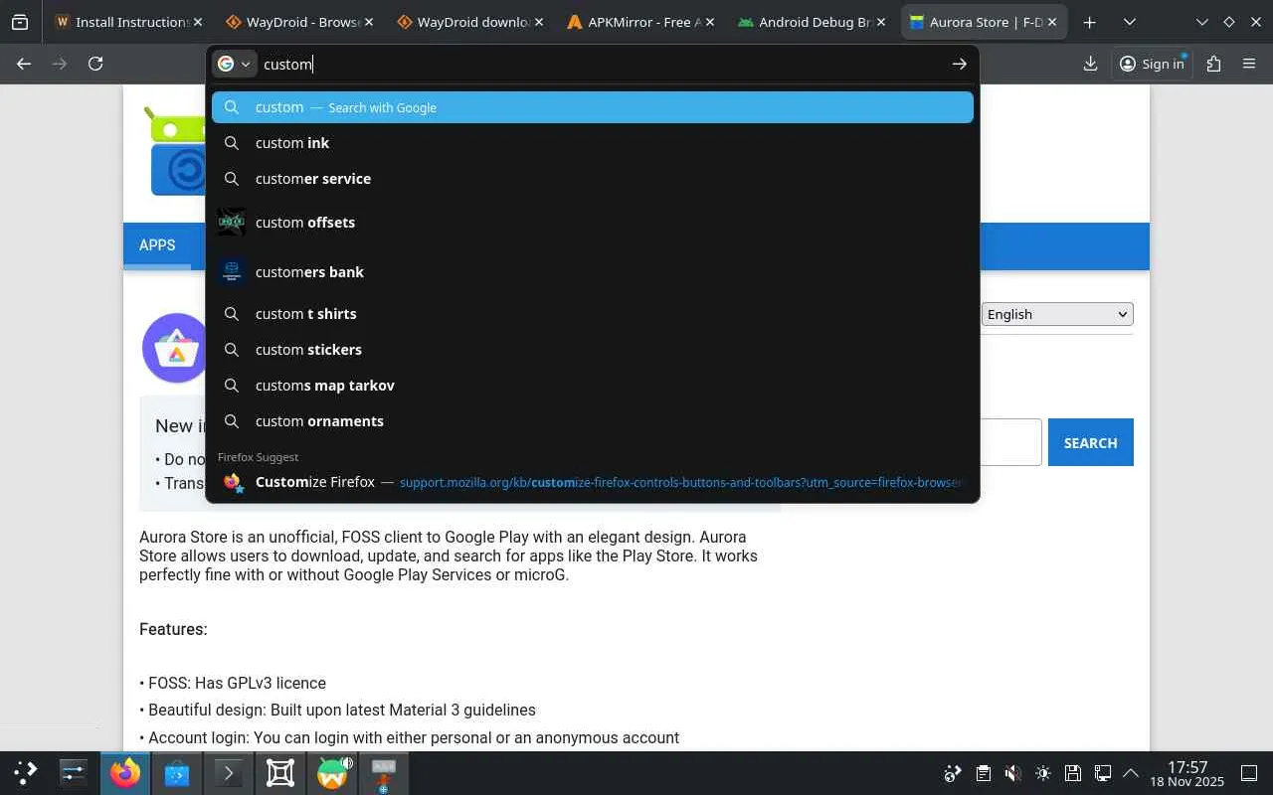This screenshot has width=1273, height=795.
Task: Open the brightness control tray icon
Action: 1042,773
